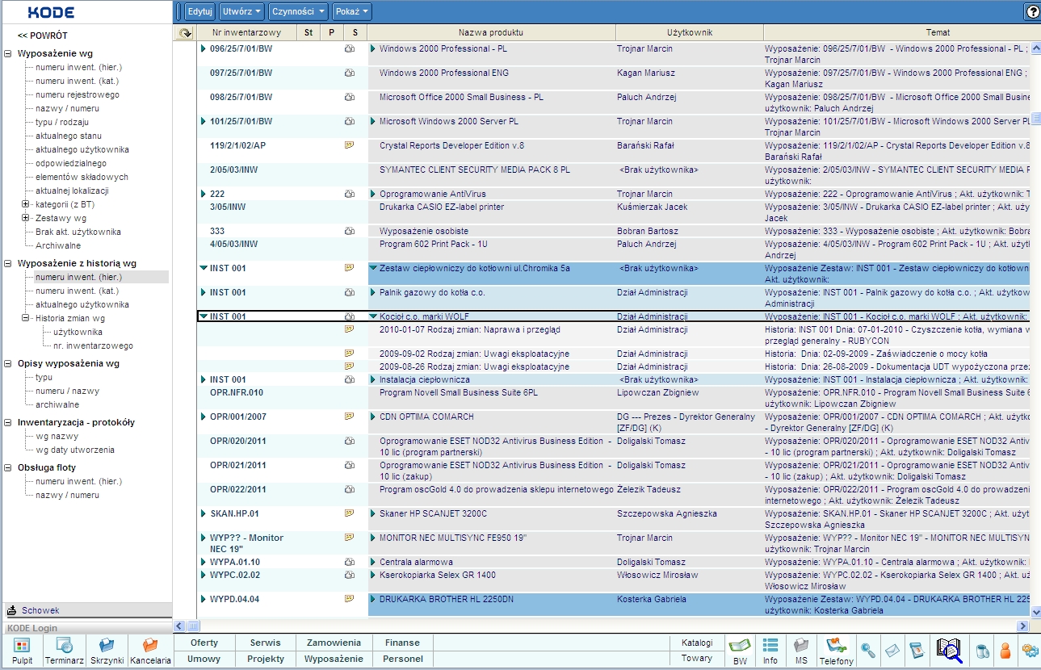The width and height of the screenshot is (1041, 670).
Task: Click the database cylinder icon
Action: tap(982, 650)
